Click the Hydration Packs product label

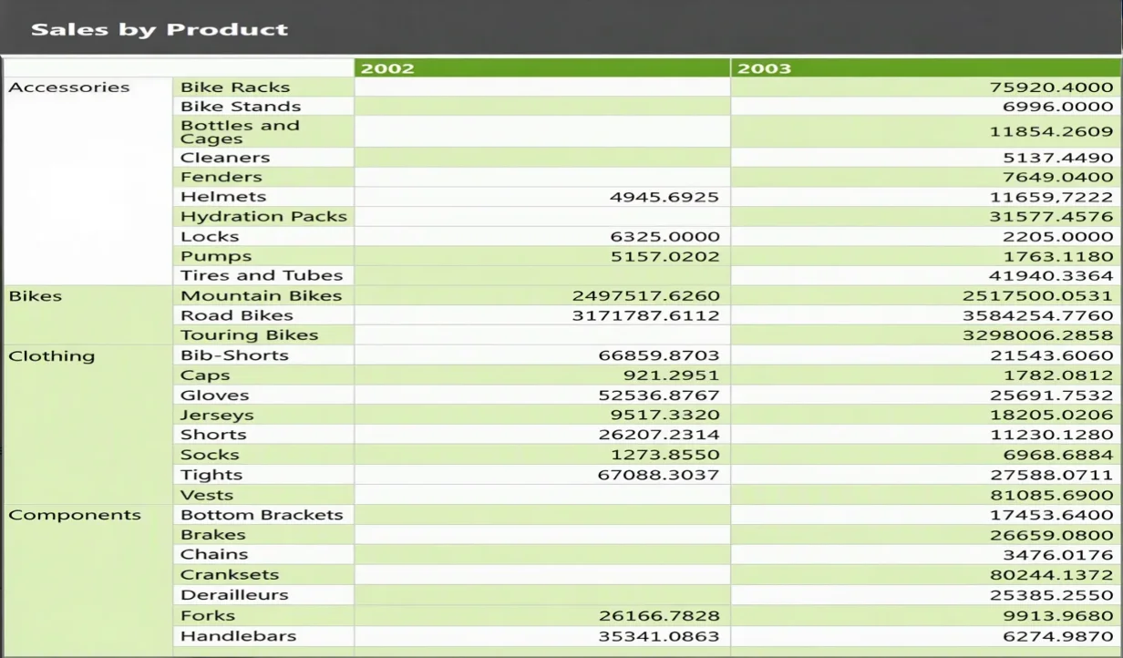[x=263, y=217]
